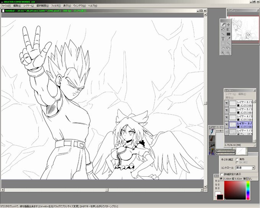Open the 表示(V) menu
Image resolution: width=260 pixels, height=208 pixels.
(x=67, y=6)
